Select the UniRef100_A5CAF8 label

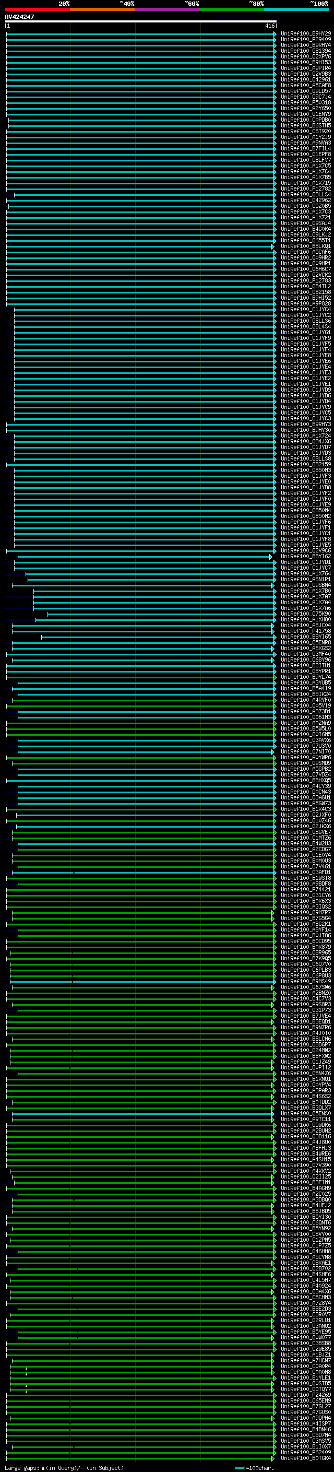tap(306, 85)
